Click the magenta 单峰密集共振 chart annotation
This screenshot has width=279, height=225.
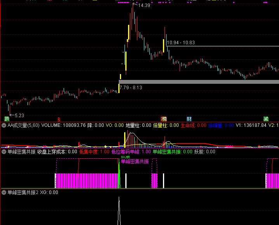click(135, 161)
